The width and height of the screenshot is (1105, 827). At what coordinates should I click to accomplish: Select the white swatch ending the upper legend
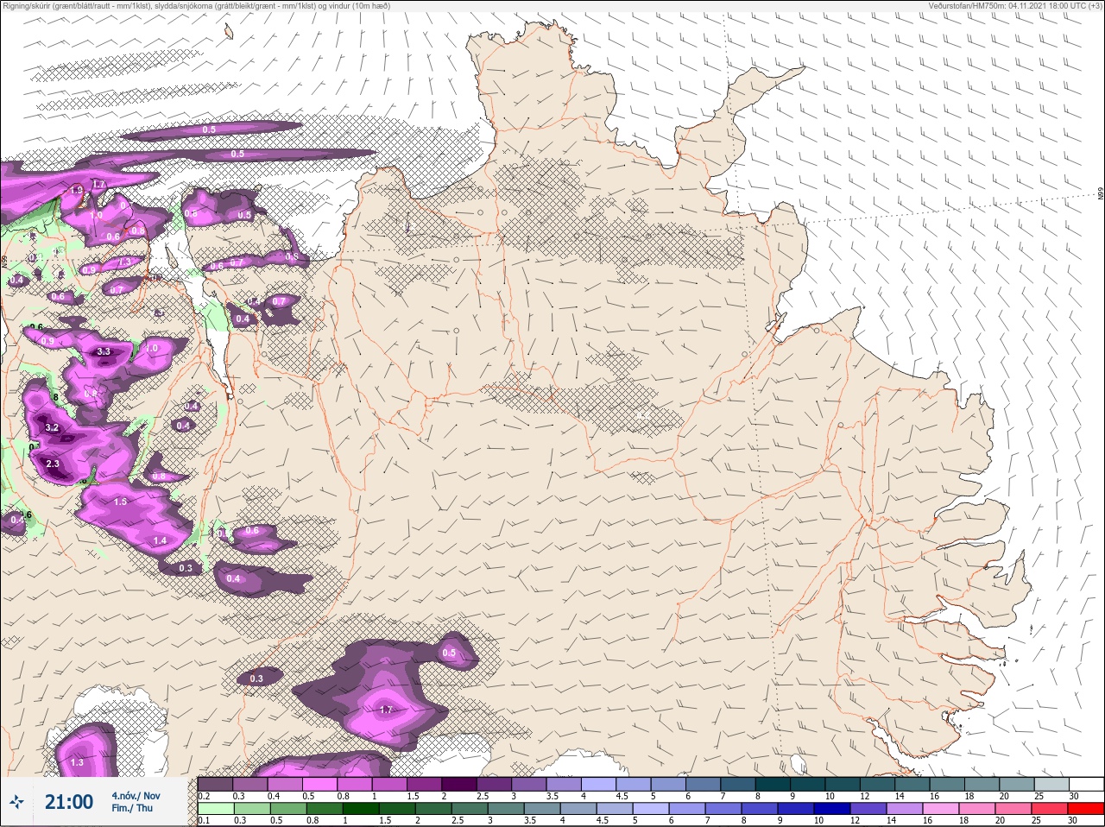point(1085,785)
